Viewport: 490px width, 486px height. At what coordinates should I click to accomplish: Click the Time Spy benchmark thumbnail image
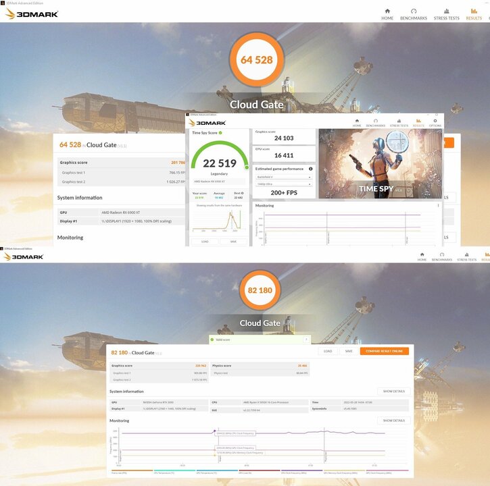(x=381, y=162)
